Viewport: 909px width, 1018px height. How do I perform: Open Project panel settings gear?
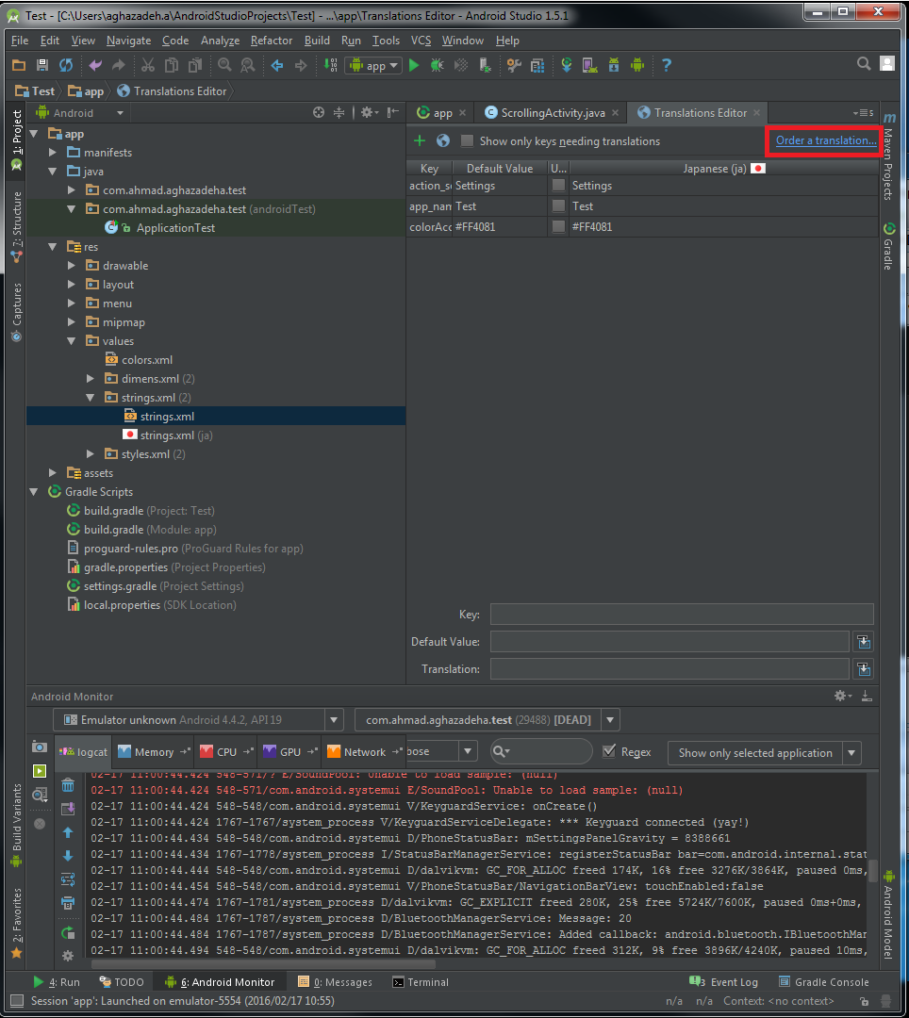(x=369, y=112)
